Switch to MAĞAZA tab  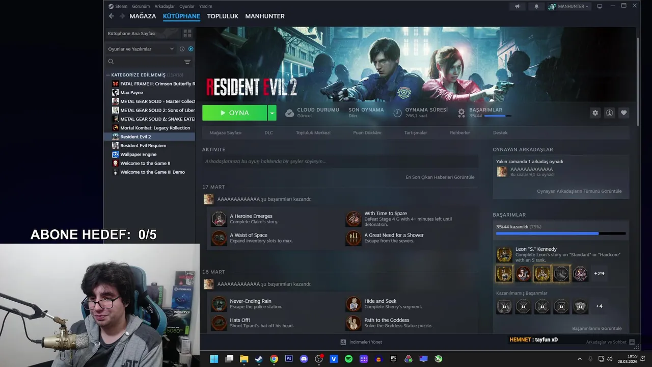(143, 16)
